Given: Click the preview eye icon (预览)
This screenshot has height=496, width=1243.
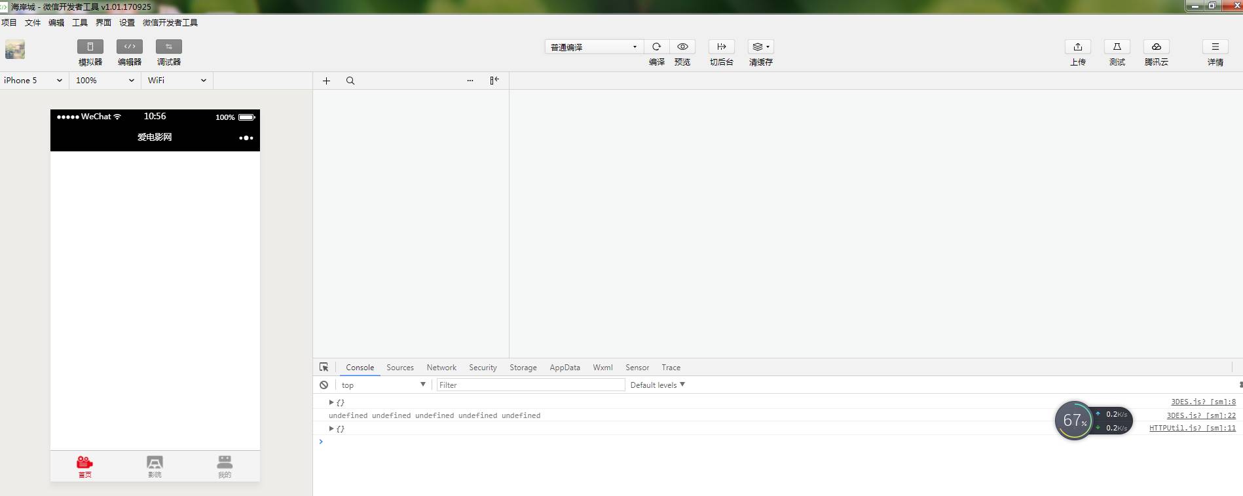Looking at the screenshot, I should pyautogui.click(x=682, y=47).
